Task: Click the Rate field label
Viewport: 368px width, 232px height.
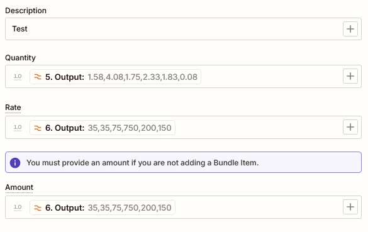Action: (x=13, y=108)
